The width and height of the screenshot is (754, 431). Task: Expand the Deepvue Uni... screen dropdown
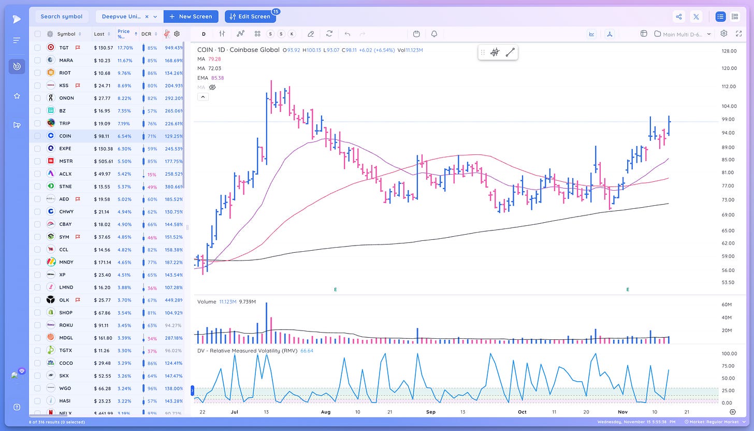tap(155, 17)
